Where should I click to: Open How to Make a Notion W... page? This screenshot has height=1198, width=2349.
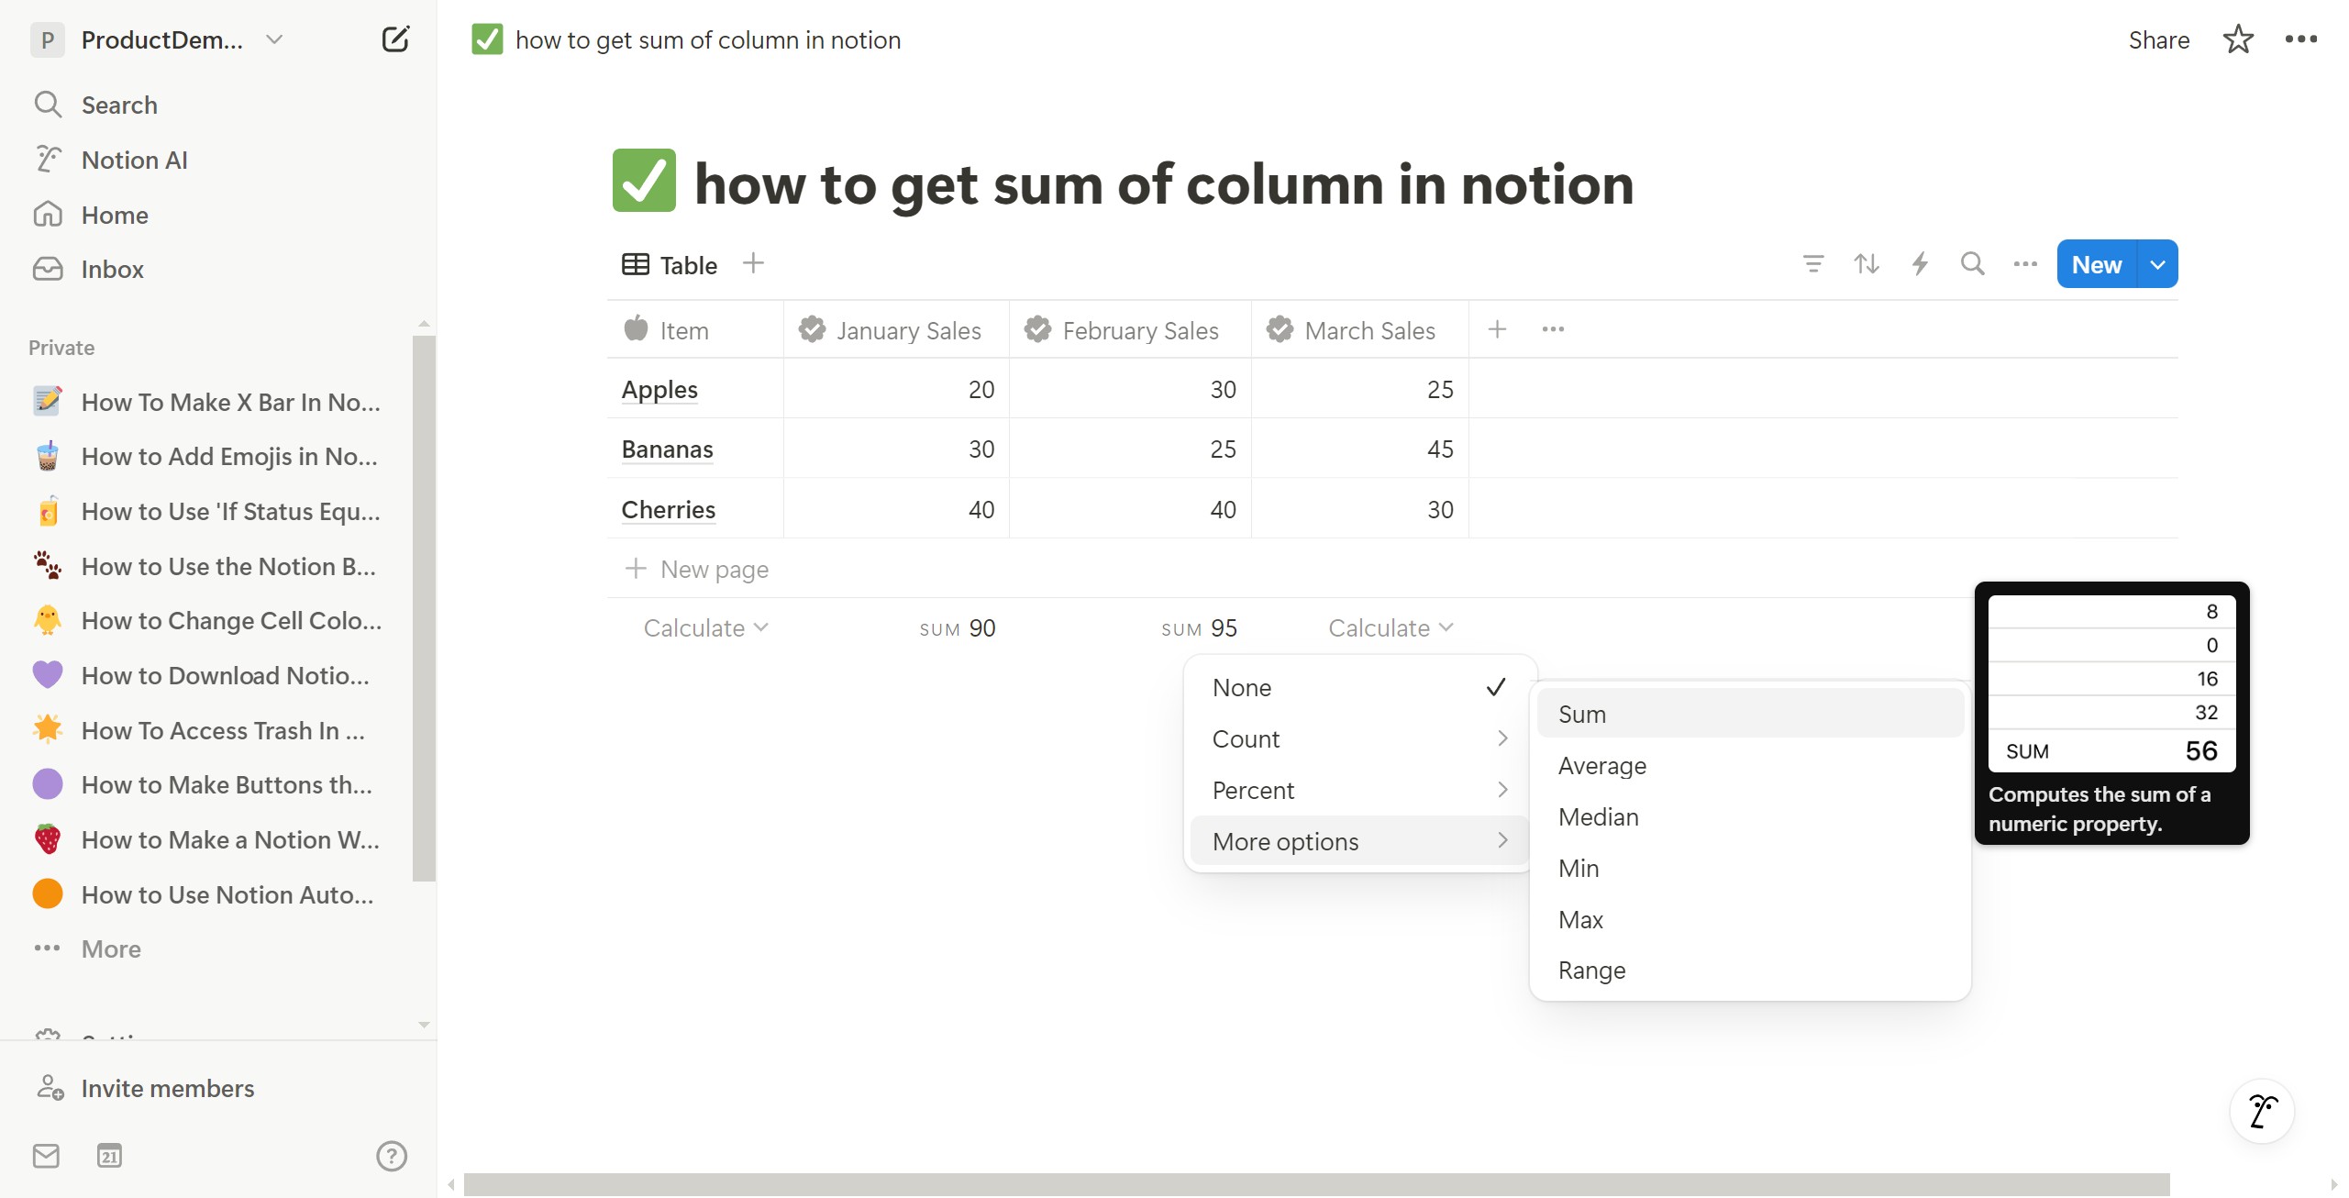[230, 839]
